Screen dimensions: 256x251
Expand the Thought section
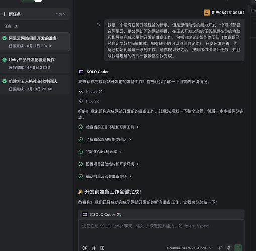(x=89, y=101)
